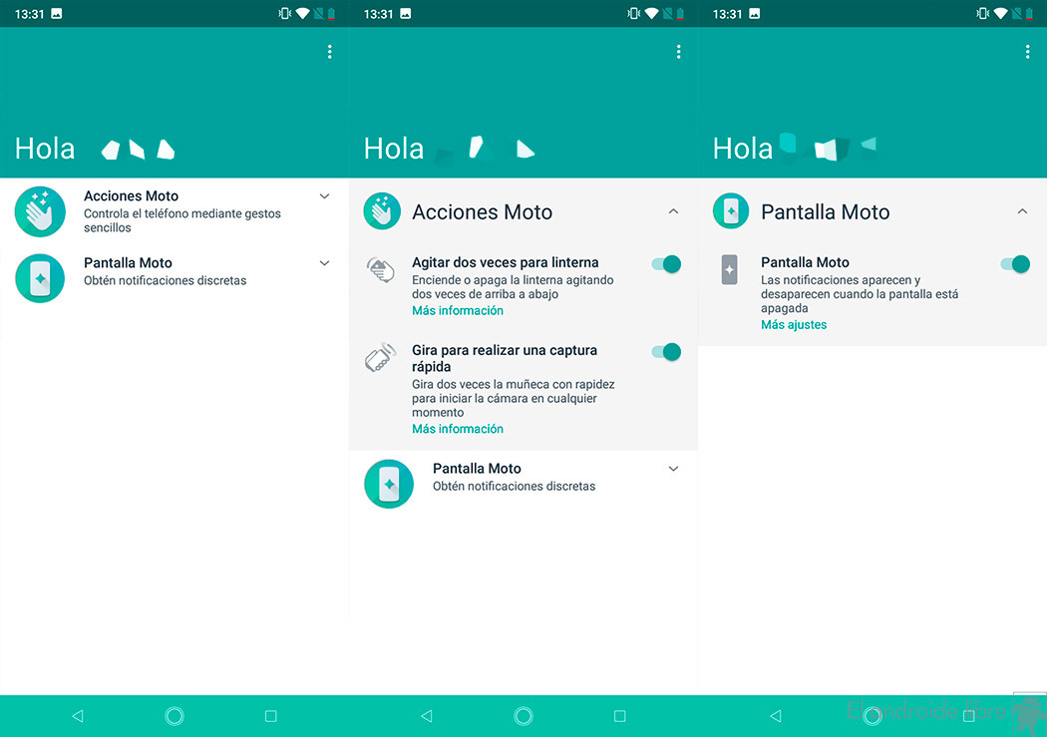The width and height of the screenshot is (1047, 737).
Task: Tap Pantalla Moto round icon in middle screen
Action: tap(389, 484)
